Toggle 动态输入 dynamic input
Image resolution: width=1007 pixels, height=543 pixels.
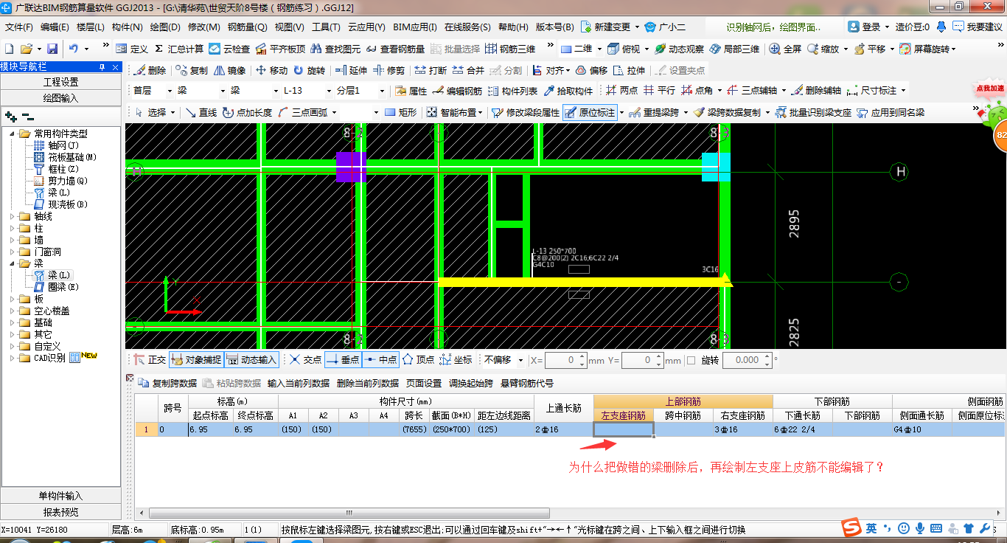tap(251, 360)
